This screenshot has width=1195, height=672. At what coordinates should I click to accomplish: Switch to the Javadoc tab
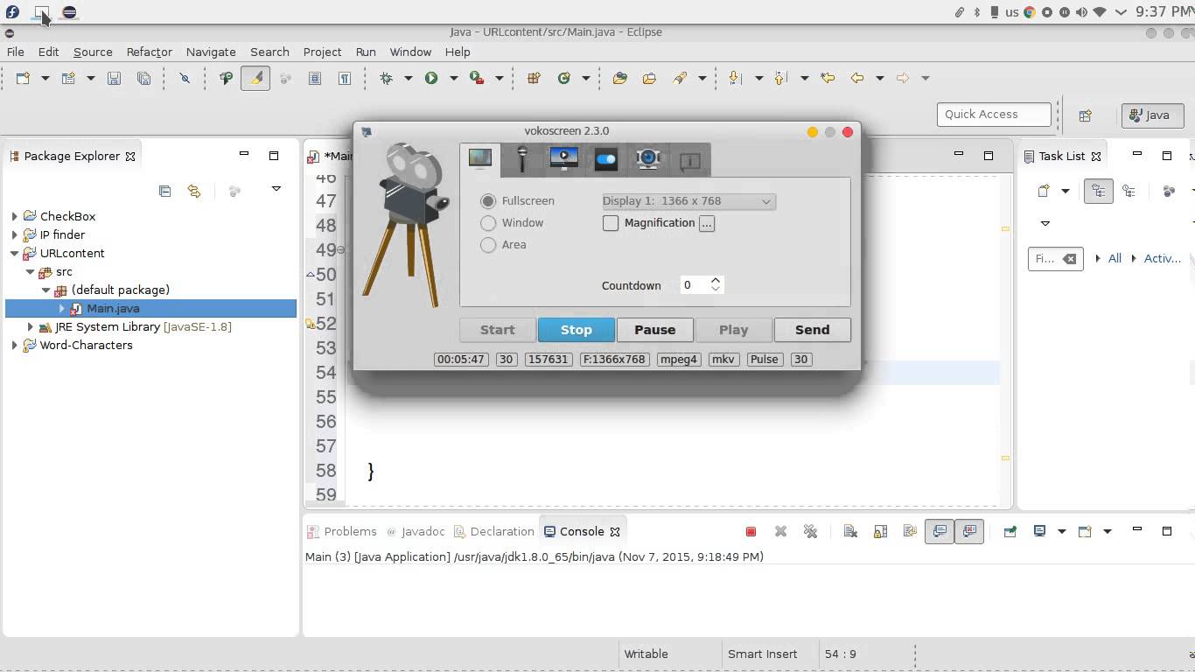(x=416, y=531)
